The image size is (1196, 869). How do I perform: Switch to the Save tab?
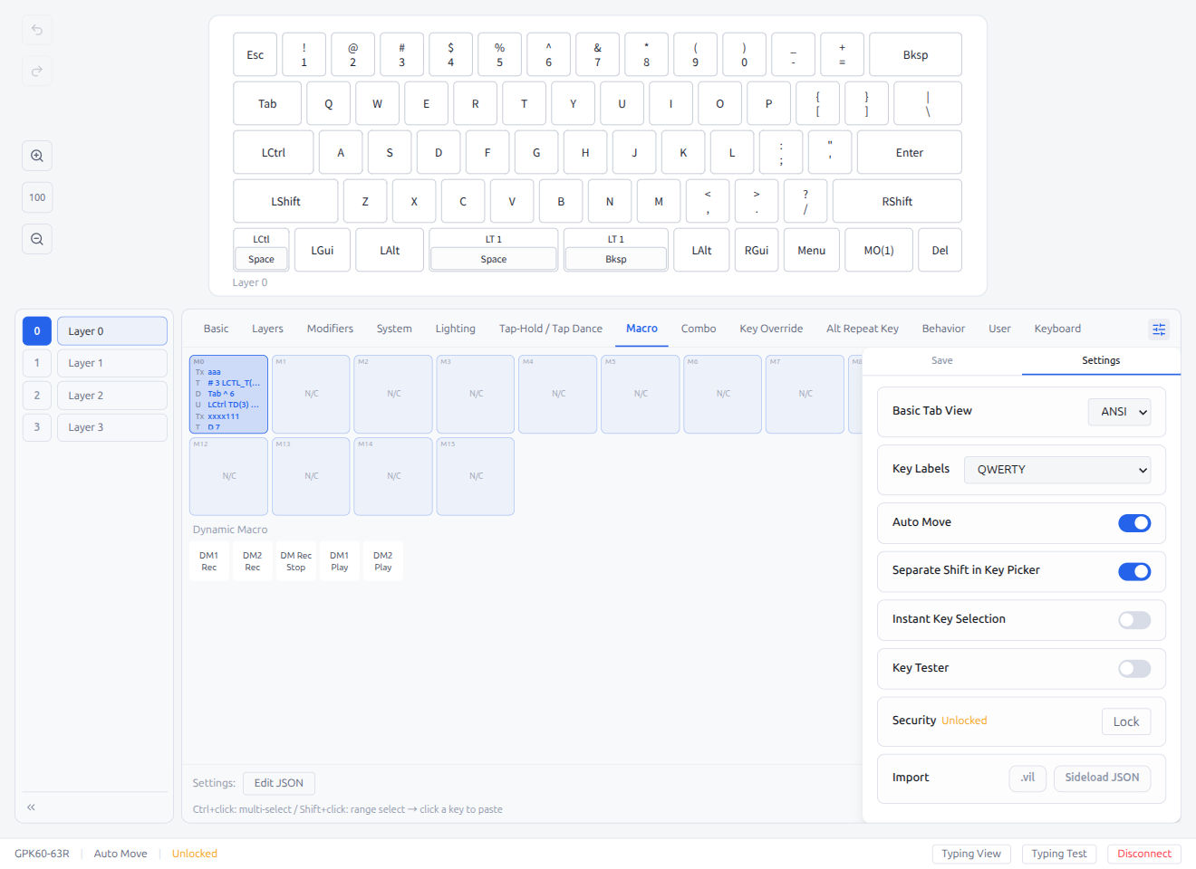coord(941,359)
